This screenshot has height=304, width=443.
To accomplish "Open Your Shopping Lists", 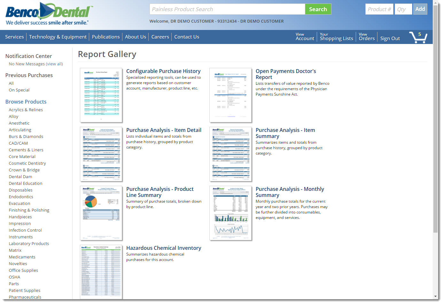I will pos(336,37).
